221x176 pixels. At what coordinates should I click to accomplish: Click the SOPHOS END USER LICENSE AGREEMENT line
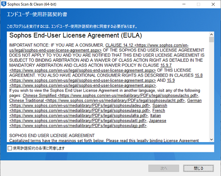(x=52, y=136)
